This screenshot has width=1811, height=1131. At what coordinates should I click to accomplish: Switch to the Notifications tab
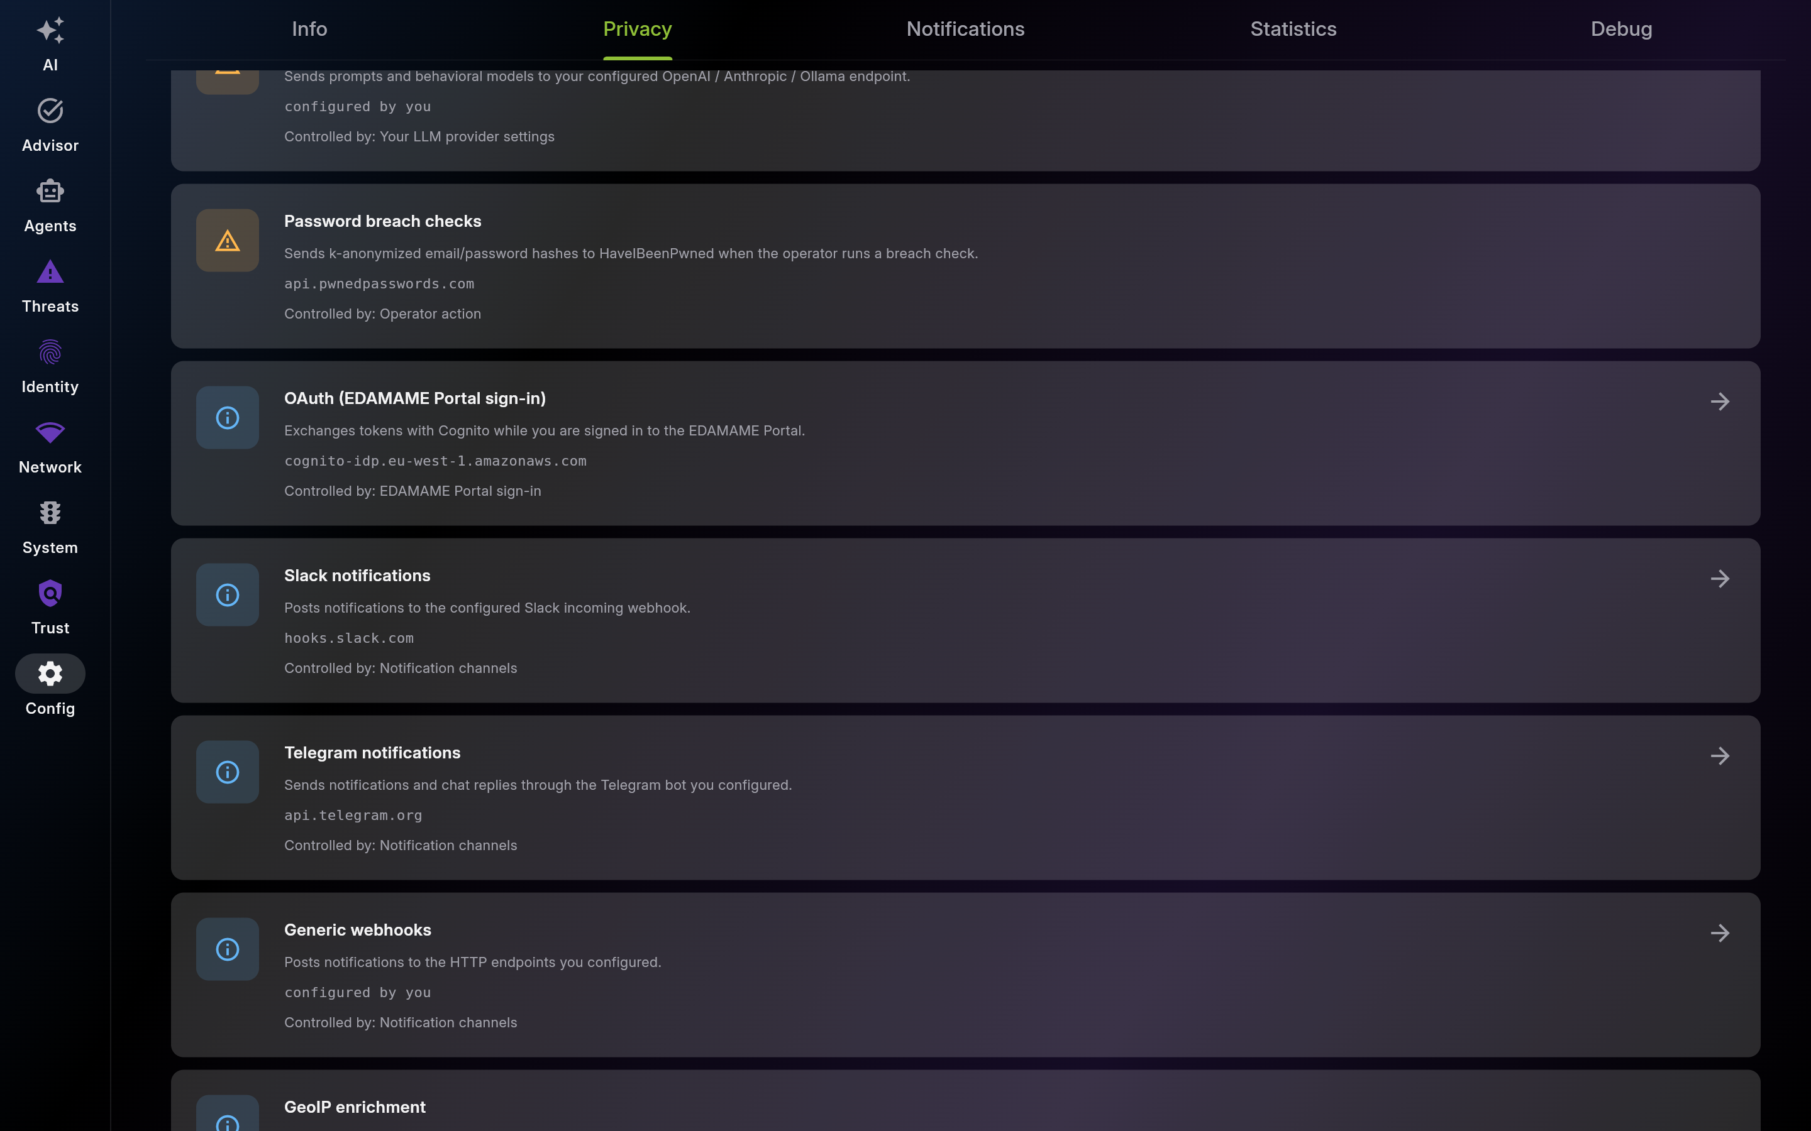coord(965,29)
